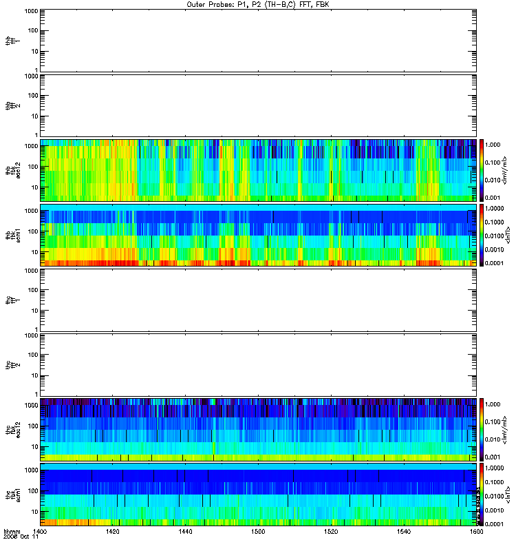This screenshot has height=551, width=516.
Task: Click the 0.0001 label on thb scm1 color bar
Action: [494, 263]
